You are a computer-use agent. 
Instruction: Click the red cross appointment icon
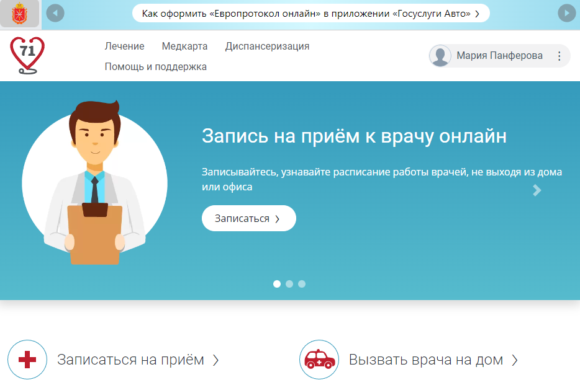[27, 360]
